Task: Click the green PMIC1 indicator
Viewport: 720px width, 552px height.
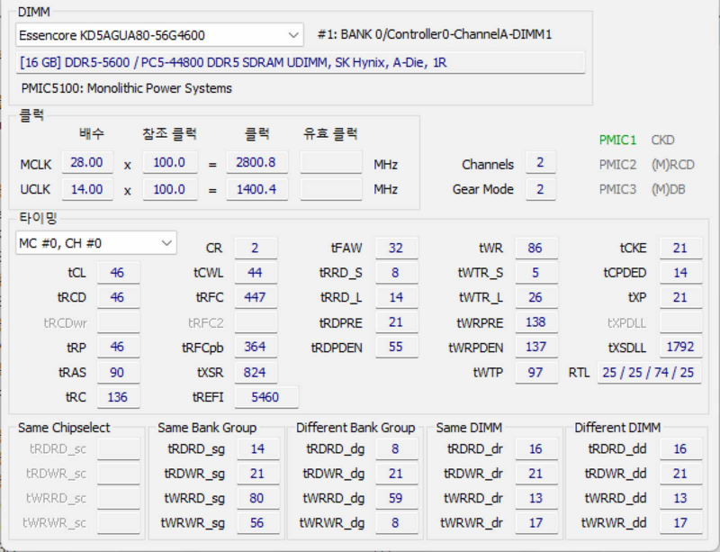Action: (617, 140)
